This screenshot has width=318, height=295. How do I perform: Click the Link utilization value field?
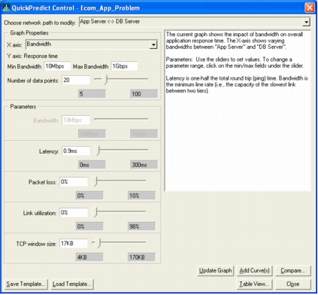pos(74,213)
